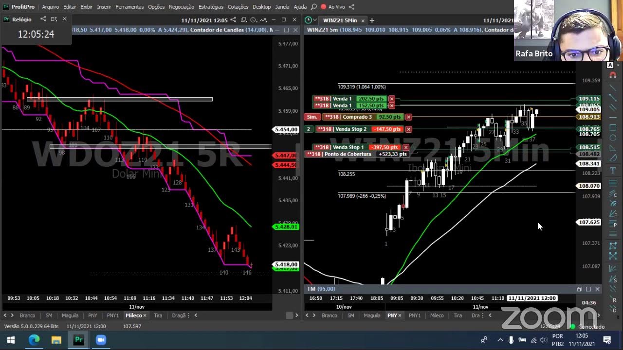Open the Editar menu

[x=70, y=7]
